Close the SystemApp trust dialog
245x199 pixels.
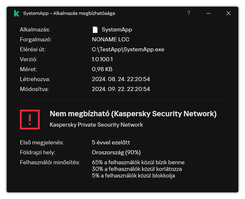click(x=228, y=13)
